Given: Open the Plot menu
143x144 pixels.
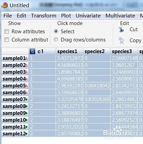Looking at the screenshot, I should coord(66,16).
